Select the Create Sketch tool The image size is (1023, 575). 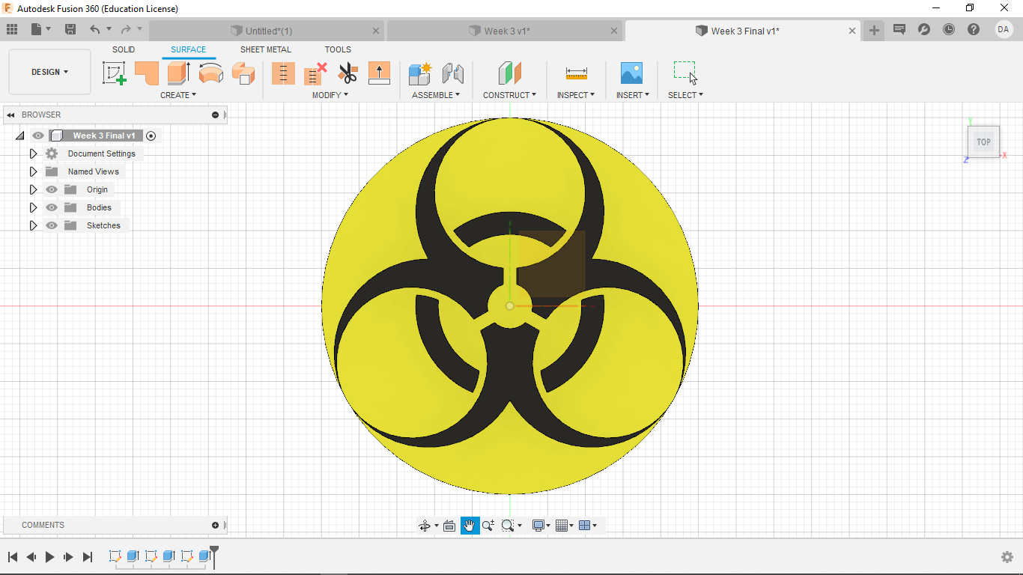(x=114, y=73)
